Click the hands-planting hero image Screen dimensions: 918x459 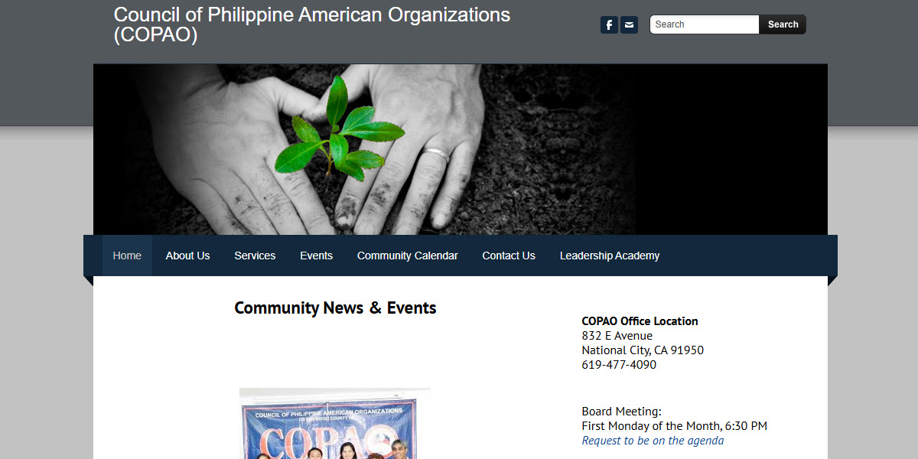(x=459, y=149)
